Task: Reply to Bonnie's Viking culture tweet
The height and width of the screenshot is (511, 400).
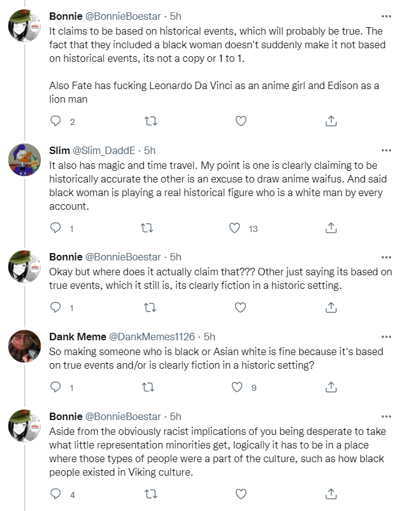Action: coord(56,494)
